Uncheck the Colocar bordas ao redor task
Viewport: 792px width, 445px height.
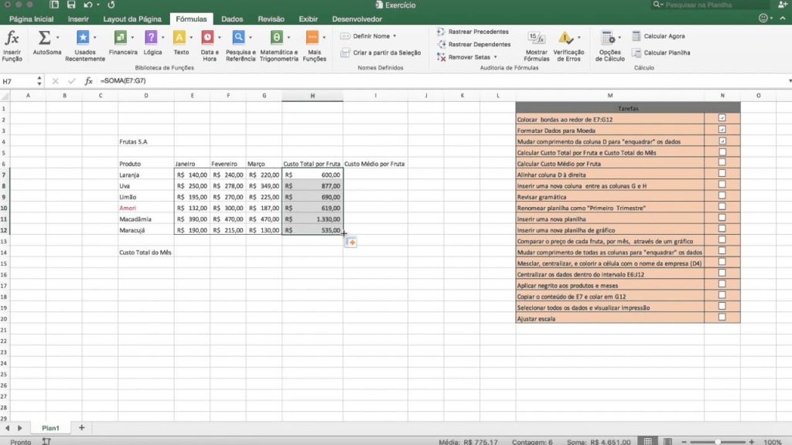click(721, 119)
